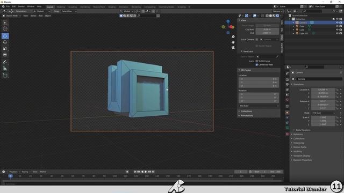Enable Lock To 3D Cursor checkbox
Viewport: 344px width, 193px height.
257,61
